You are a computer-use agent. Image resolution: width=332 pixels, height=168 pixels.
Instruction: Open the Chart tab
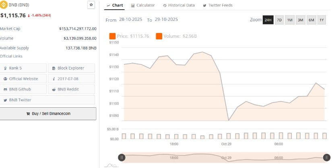115,5
